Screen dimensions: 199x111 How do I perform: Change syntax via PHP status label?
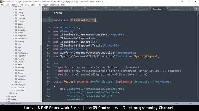click(190, 104)
